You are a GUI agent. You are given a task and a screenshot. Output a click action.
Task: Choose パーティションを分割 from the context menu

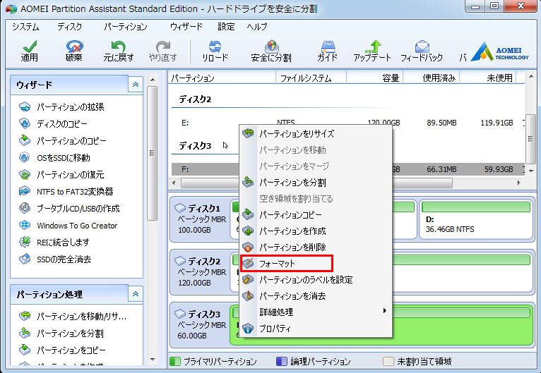click(316, 182)
